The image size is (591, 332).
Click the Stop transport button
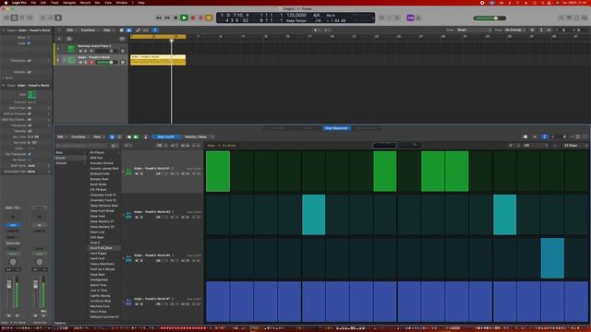click(x=175, y=18)
